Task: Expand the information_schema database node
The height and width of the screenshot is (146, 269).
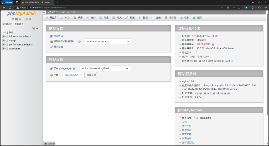Action: coord(3,37)
